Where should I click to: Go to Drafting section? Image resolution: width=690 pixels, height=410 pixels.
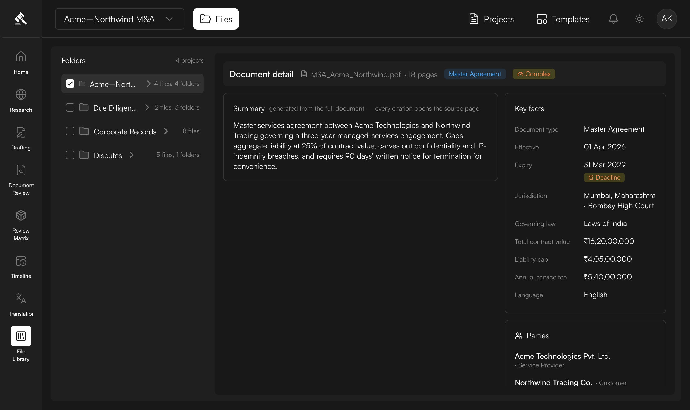pyautogui.click(x=21, y=138)
